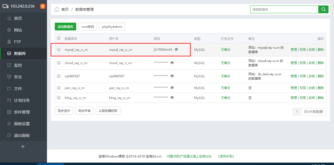Open the 文件 folder icon in sidebar

(9, 89)
